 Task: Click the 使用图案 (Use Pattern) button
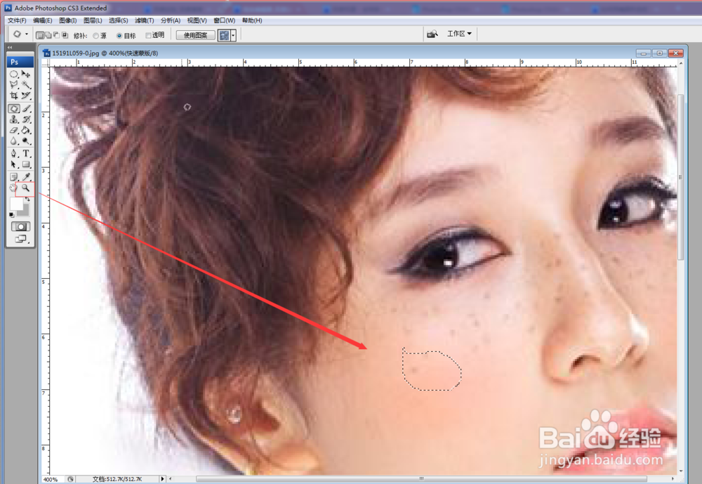(195, 34)
